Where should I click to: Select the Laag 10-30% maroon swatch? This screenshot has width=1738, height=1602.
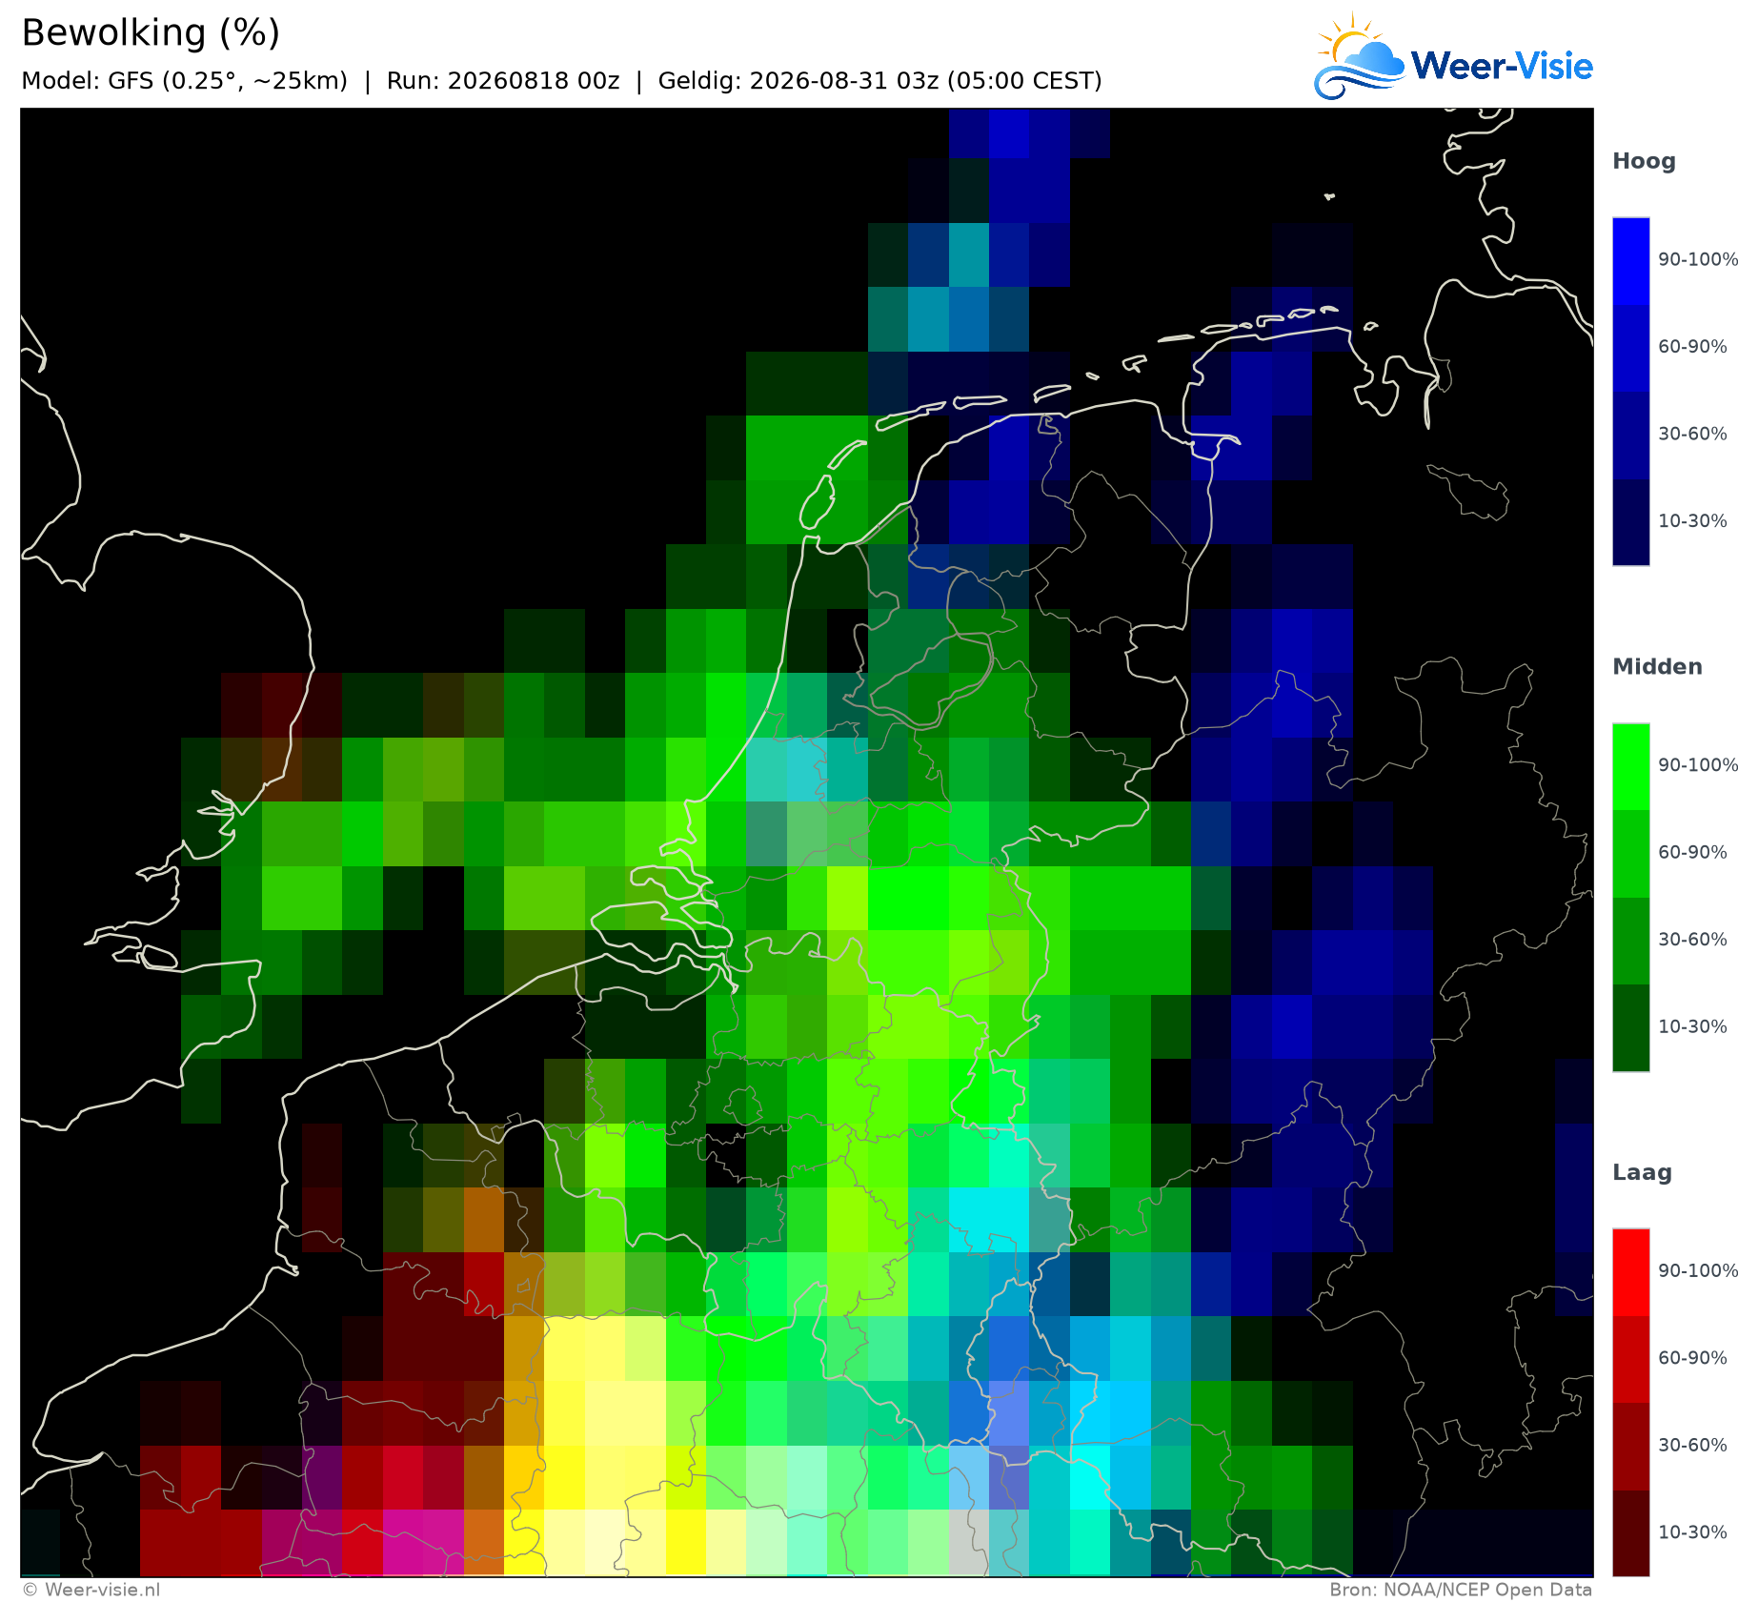pos(1630,1533)
